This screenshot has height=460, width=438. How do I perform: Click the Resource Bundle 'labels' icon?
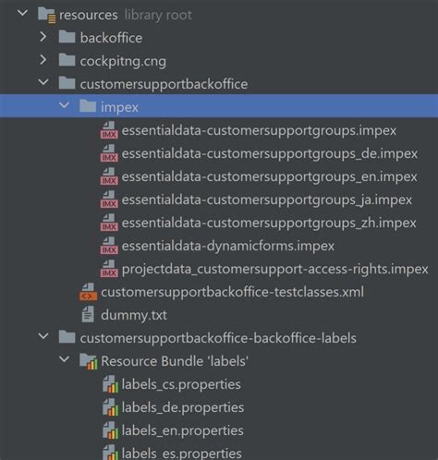click(x=89, y=361)
